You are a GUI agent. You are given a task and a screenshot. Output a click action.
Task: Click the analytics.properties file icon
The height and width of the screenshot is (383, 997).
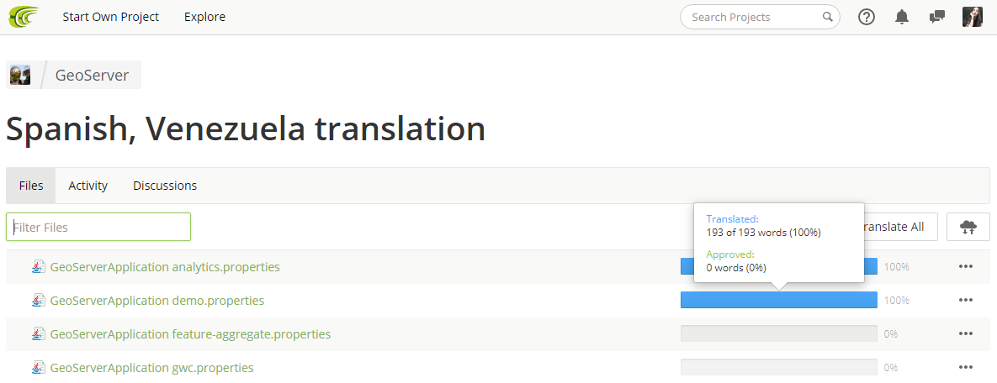(40, 267)
